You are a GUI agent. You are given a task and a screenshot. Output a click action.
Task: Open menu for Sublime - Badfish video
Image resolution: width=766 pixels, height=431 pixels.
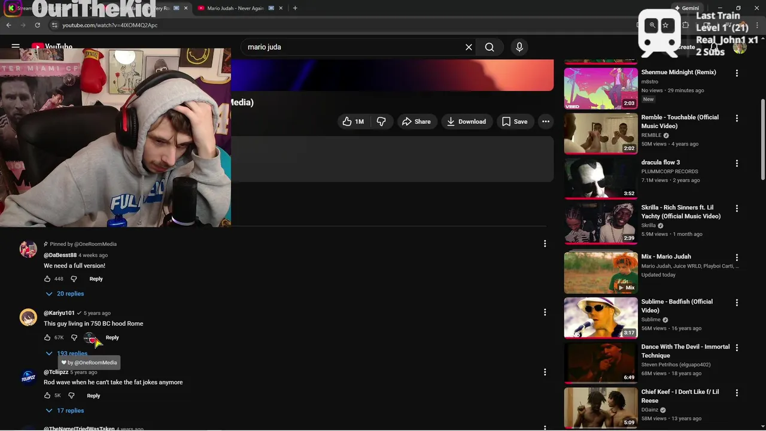pos(737,302)
